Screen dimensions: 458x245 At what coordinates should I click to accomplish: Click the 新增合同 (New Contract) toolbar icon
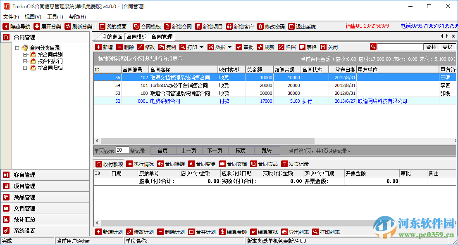174,26
